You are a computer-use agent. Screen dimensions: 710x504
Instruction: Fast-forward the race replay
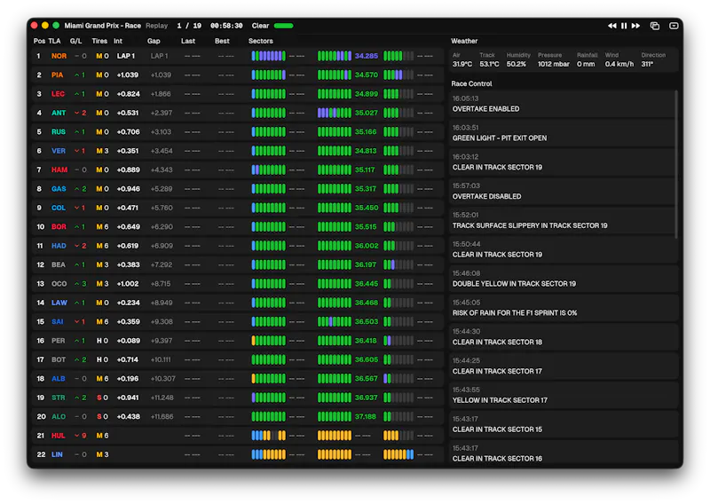tap(635, 26)
